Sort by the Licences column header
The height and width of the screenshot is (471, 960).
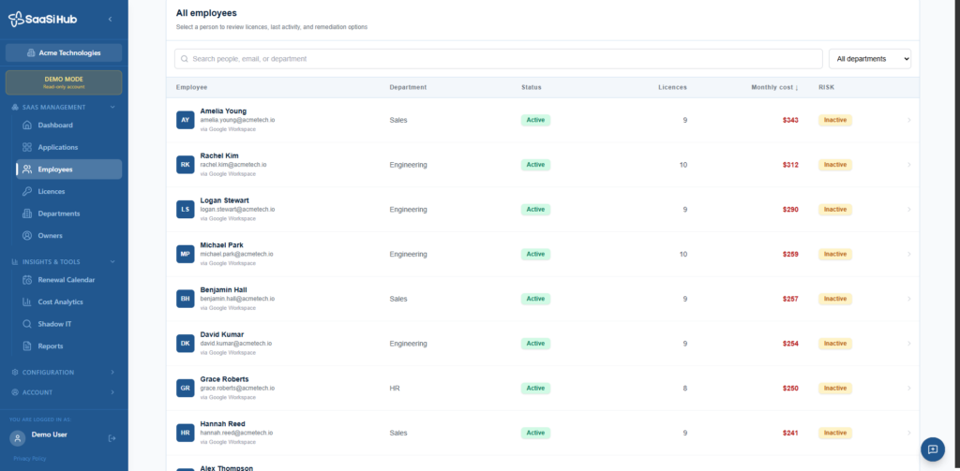coord(672,87)
